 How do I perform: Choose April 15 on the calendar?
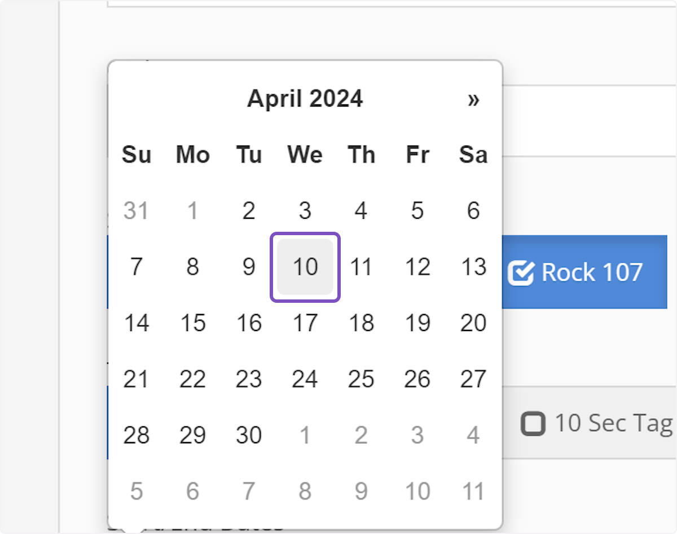pyautogui.click(x=192, y=323)
